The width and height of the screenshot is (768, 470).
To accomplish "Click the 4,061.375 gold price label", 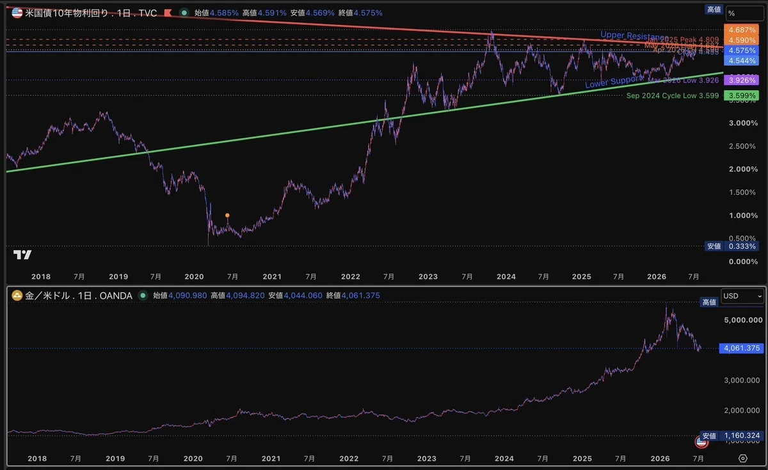I will (743, 349).
